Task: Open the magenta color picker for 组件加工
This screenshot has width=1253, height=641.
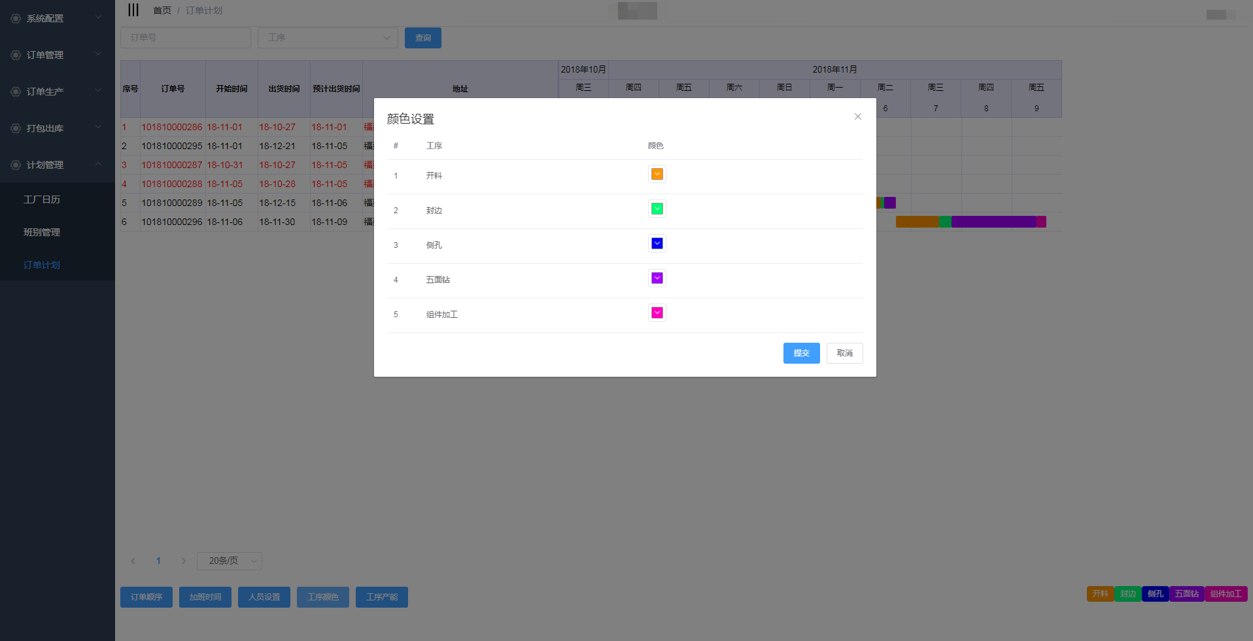Action: [657, 313]
